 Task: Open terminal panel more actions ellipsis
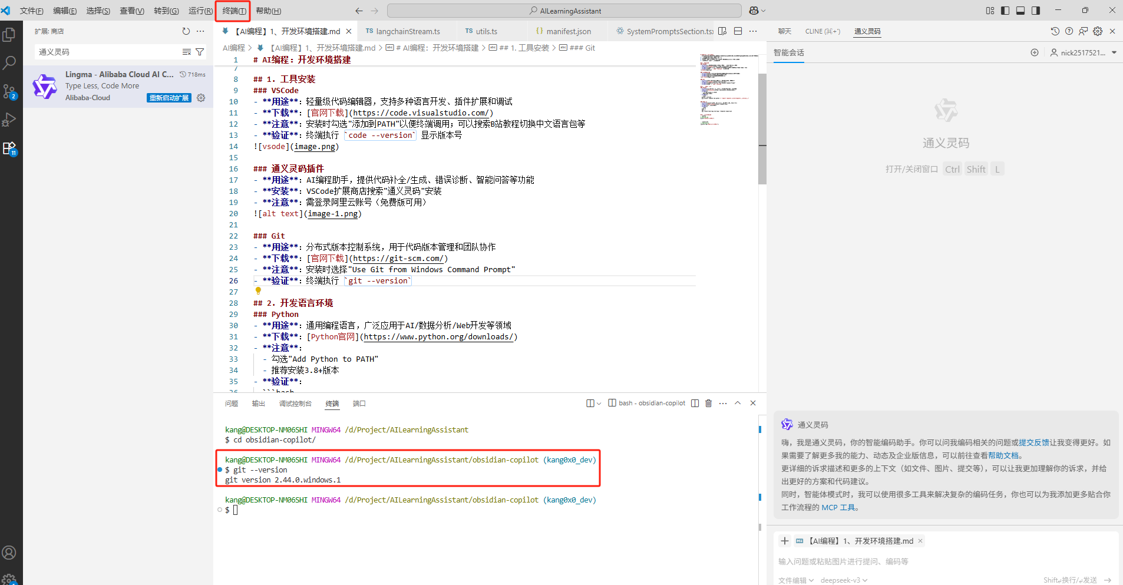coord(723,403)
